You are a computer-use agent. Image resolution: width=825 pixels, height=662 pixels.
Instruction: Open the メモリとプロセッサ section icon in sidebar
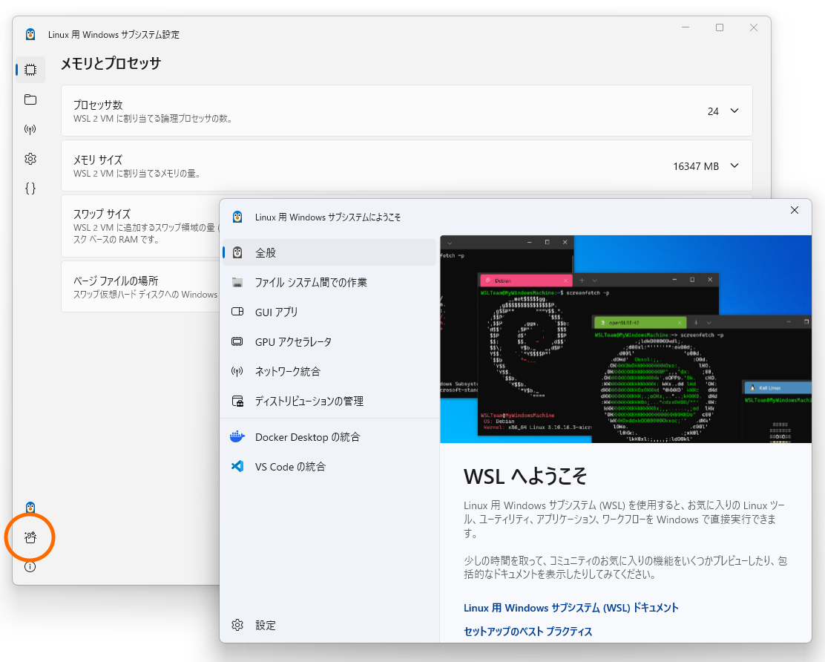(x=30, y=70)
